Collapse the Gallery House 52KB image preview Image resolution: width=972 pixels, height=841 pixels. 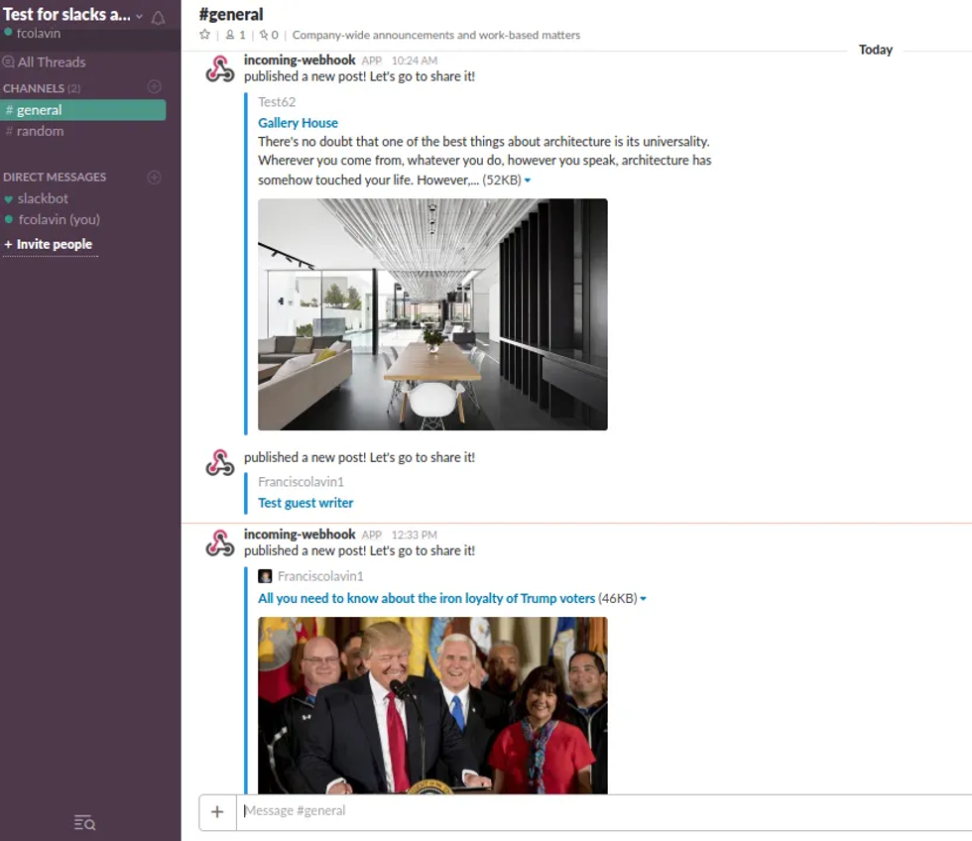528,180
